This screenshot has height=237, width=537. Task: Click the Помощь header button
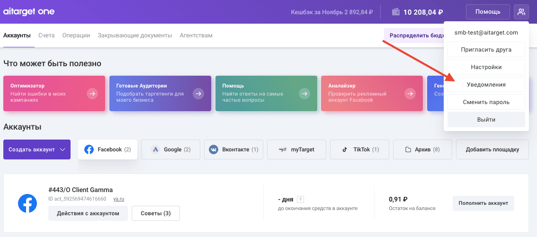coord(488,12)
